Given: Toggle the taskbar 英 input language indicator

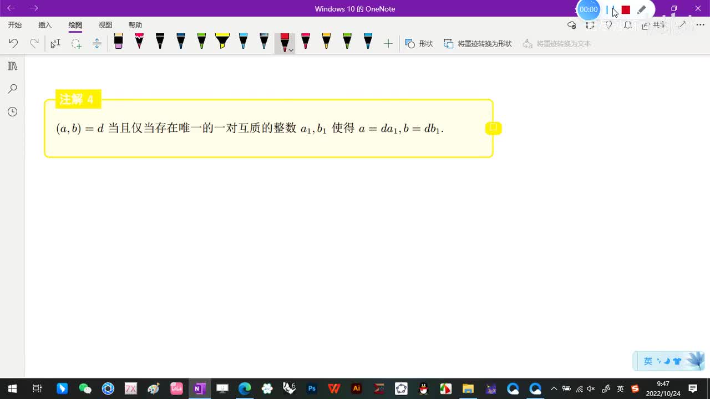Looking at the screenshot, I should click(620, 388).
